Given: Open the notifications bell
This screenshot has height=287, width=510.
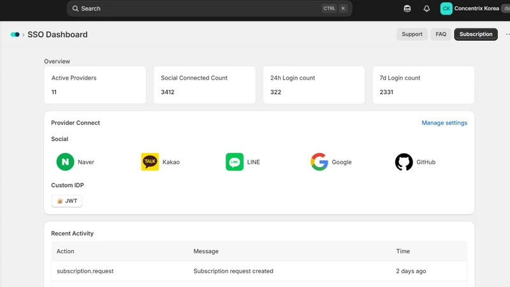Looking at the screenshot, I should pyautogui.click(x=426, y=9).
